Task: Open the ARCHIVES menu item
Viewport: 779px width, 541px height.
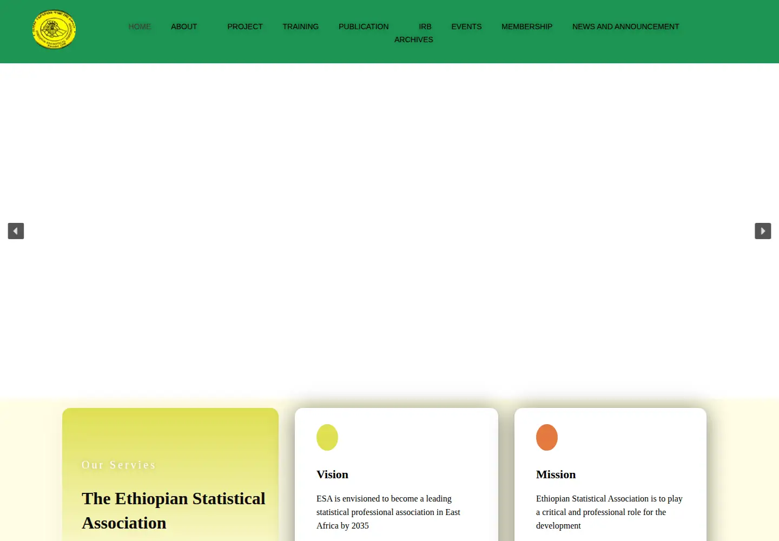Action: click(414, 39)
